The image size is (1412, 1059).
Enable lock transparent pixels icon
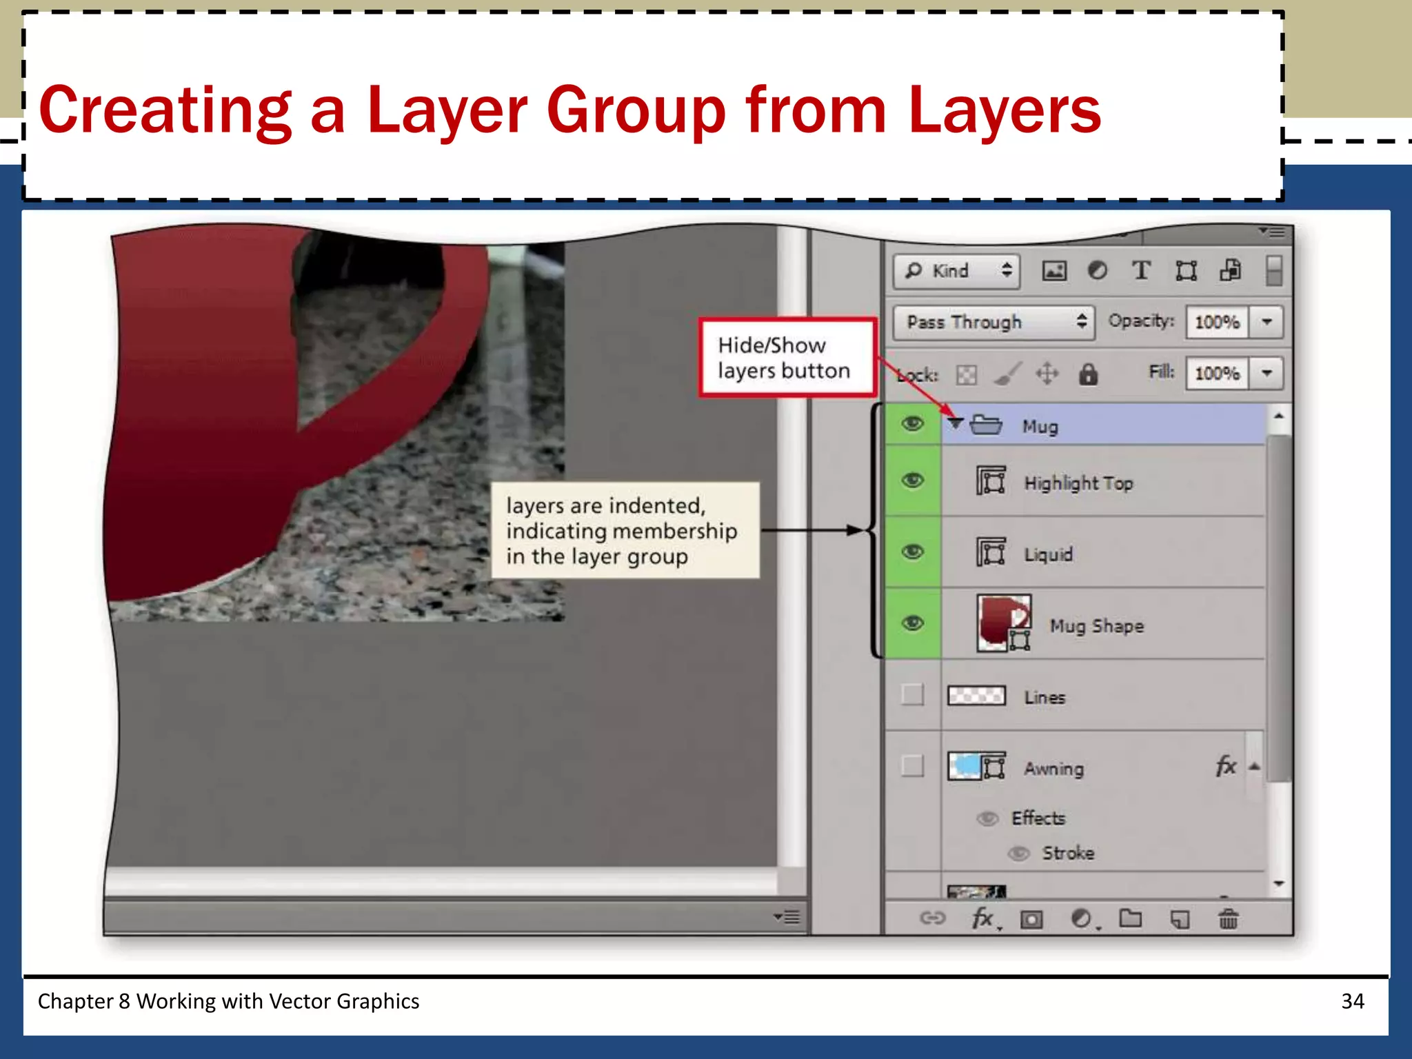click(x=967, y=374)
